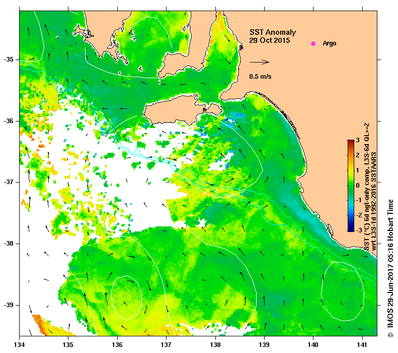This screenshot has height=353, width=398.
Task: Click the 0.5 m/s scale label
Action: click(260, 76)
